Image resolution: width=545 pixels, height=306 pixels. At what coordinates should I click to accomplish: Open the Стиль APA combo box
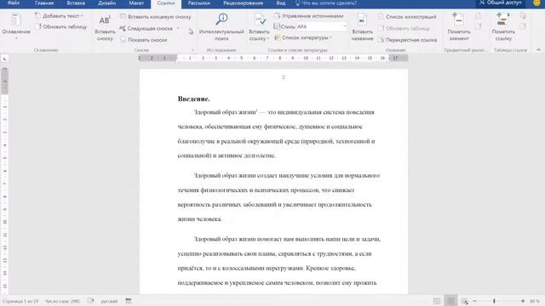click(310, 26)
